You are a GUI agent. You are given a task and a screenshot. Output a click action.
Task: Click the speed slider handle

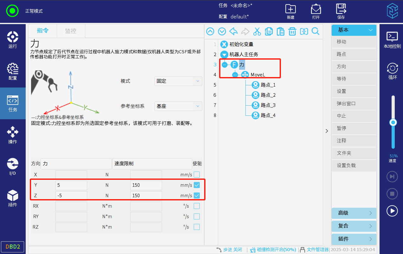(393, 122)
